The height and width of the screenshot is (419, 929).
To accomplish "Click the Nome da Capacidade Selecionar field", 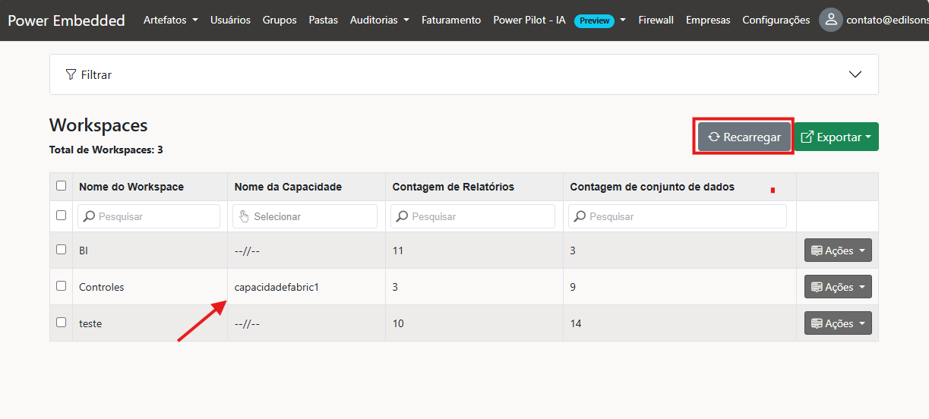I will pos(305,216).
